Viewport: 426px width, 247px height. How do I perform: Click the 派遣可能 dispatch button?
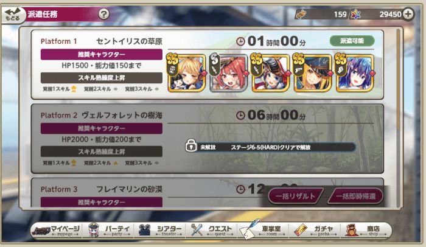(352, 41)
